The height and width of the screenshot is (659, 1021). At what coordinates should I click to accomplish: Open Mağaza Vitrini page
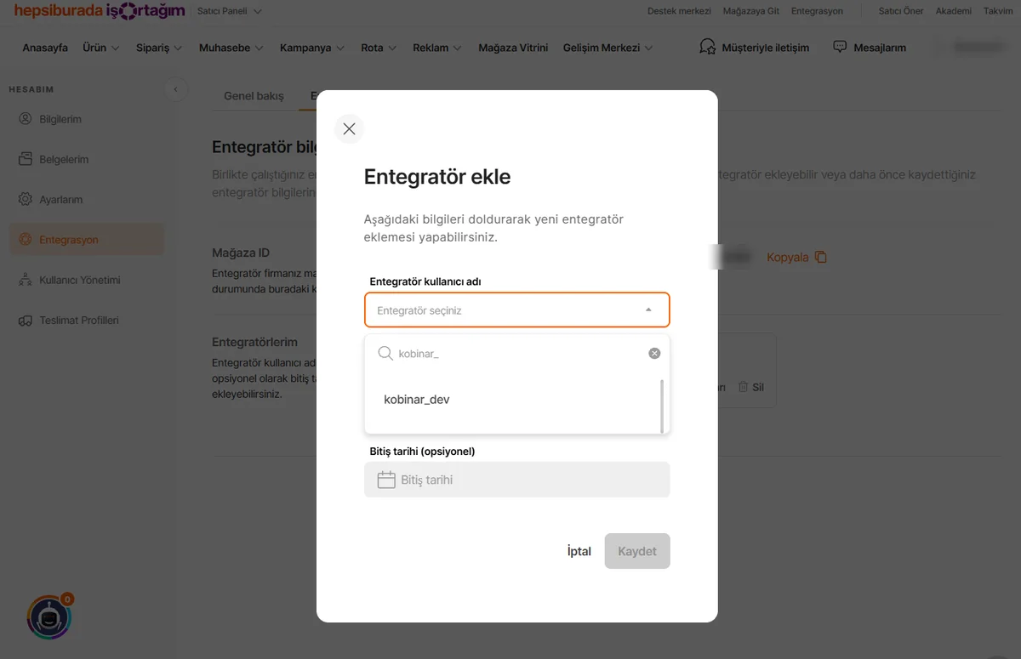pyautogui.click(x=513, y=48)
